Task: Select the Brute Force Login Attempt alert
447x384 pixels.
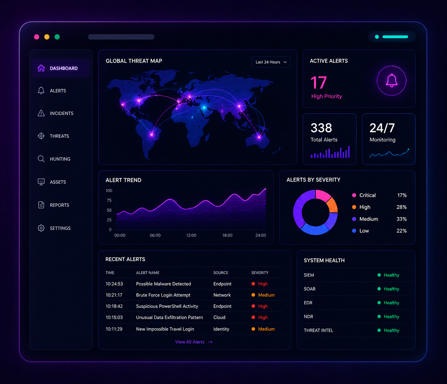Action: 195,295
